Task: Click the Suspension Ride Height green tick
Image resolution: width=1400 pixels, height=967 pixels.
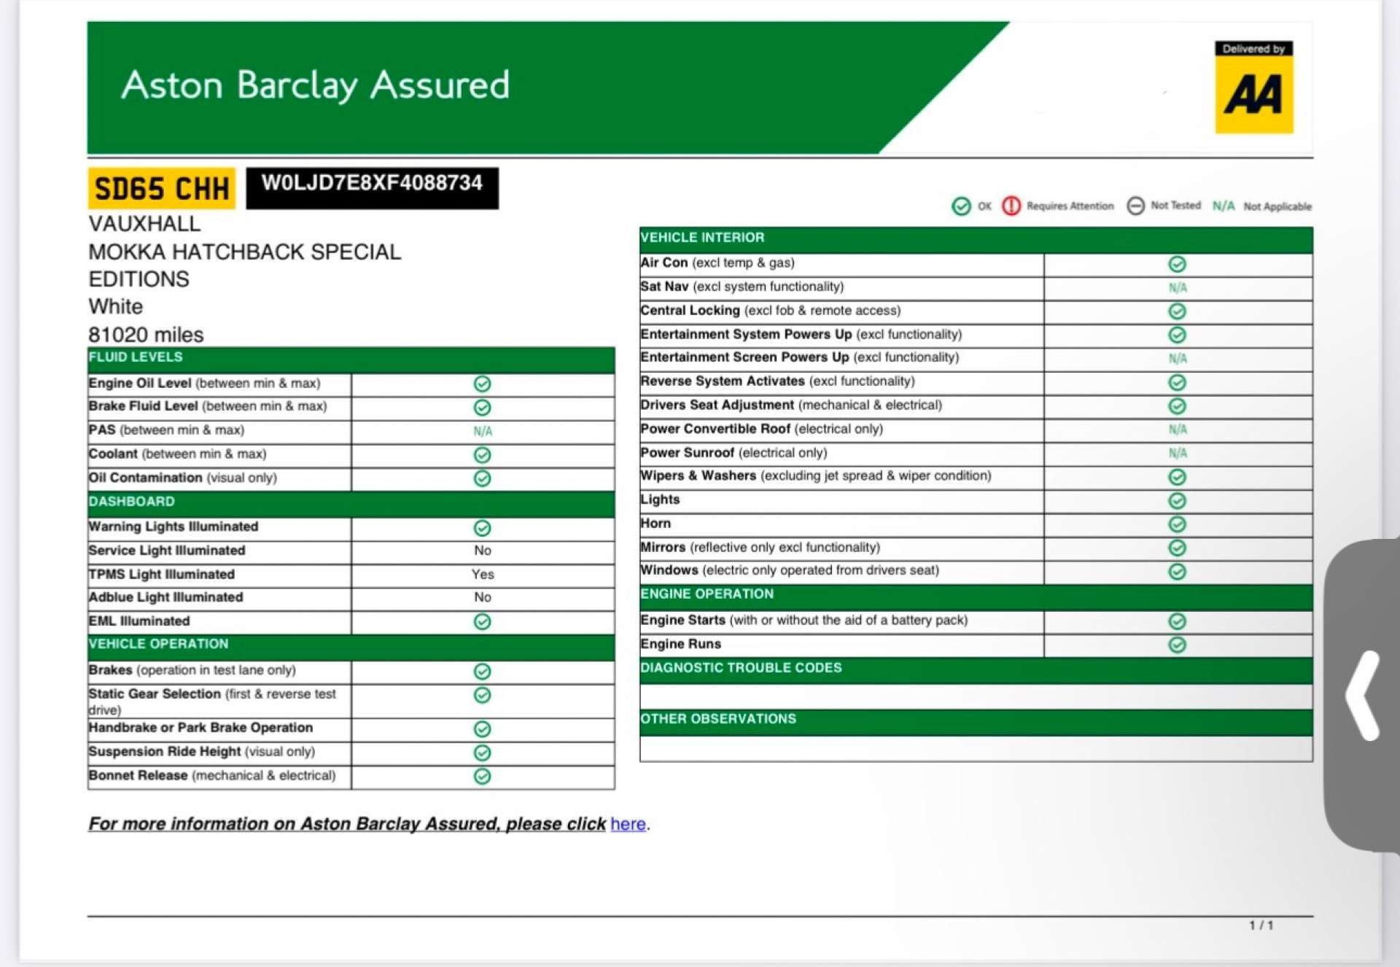Action: pyautogui.click(x=482, y=753)
